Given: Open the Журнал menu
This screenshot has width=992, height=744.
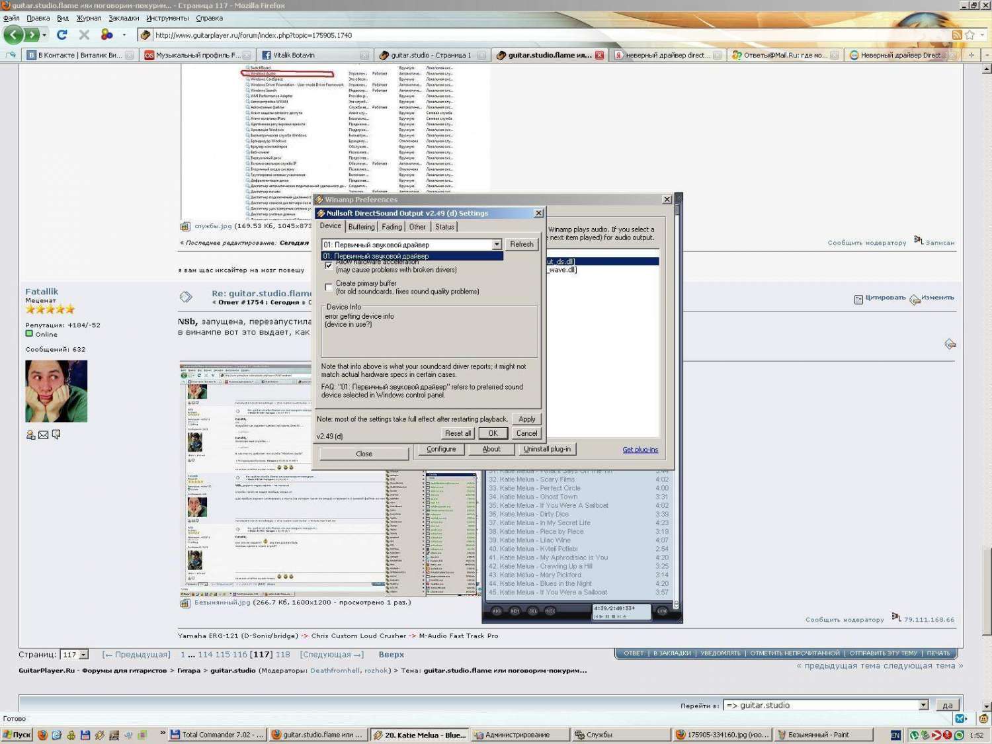Looking at the screenshot, I should [89, 18].
